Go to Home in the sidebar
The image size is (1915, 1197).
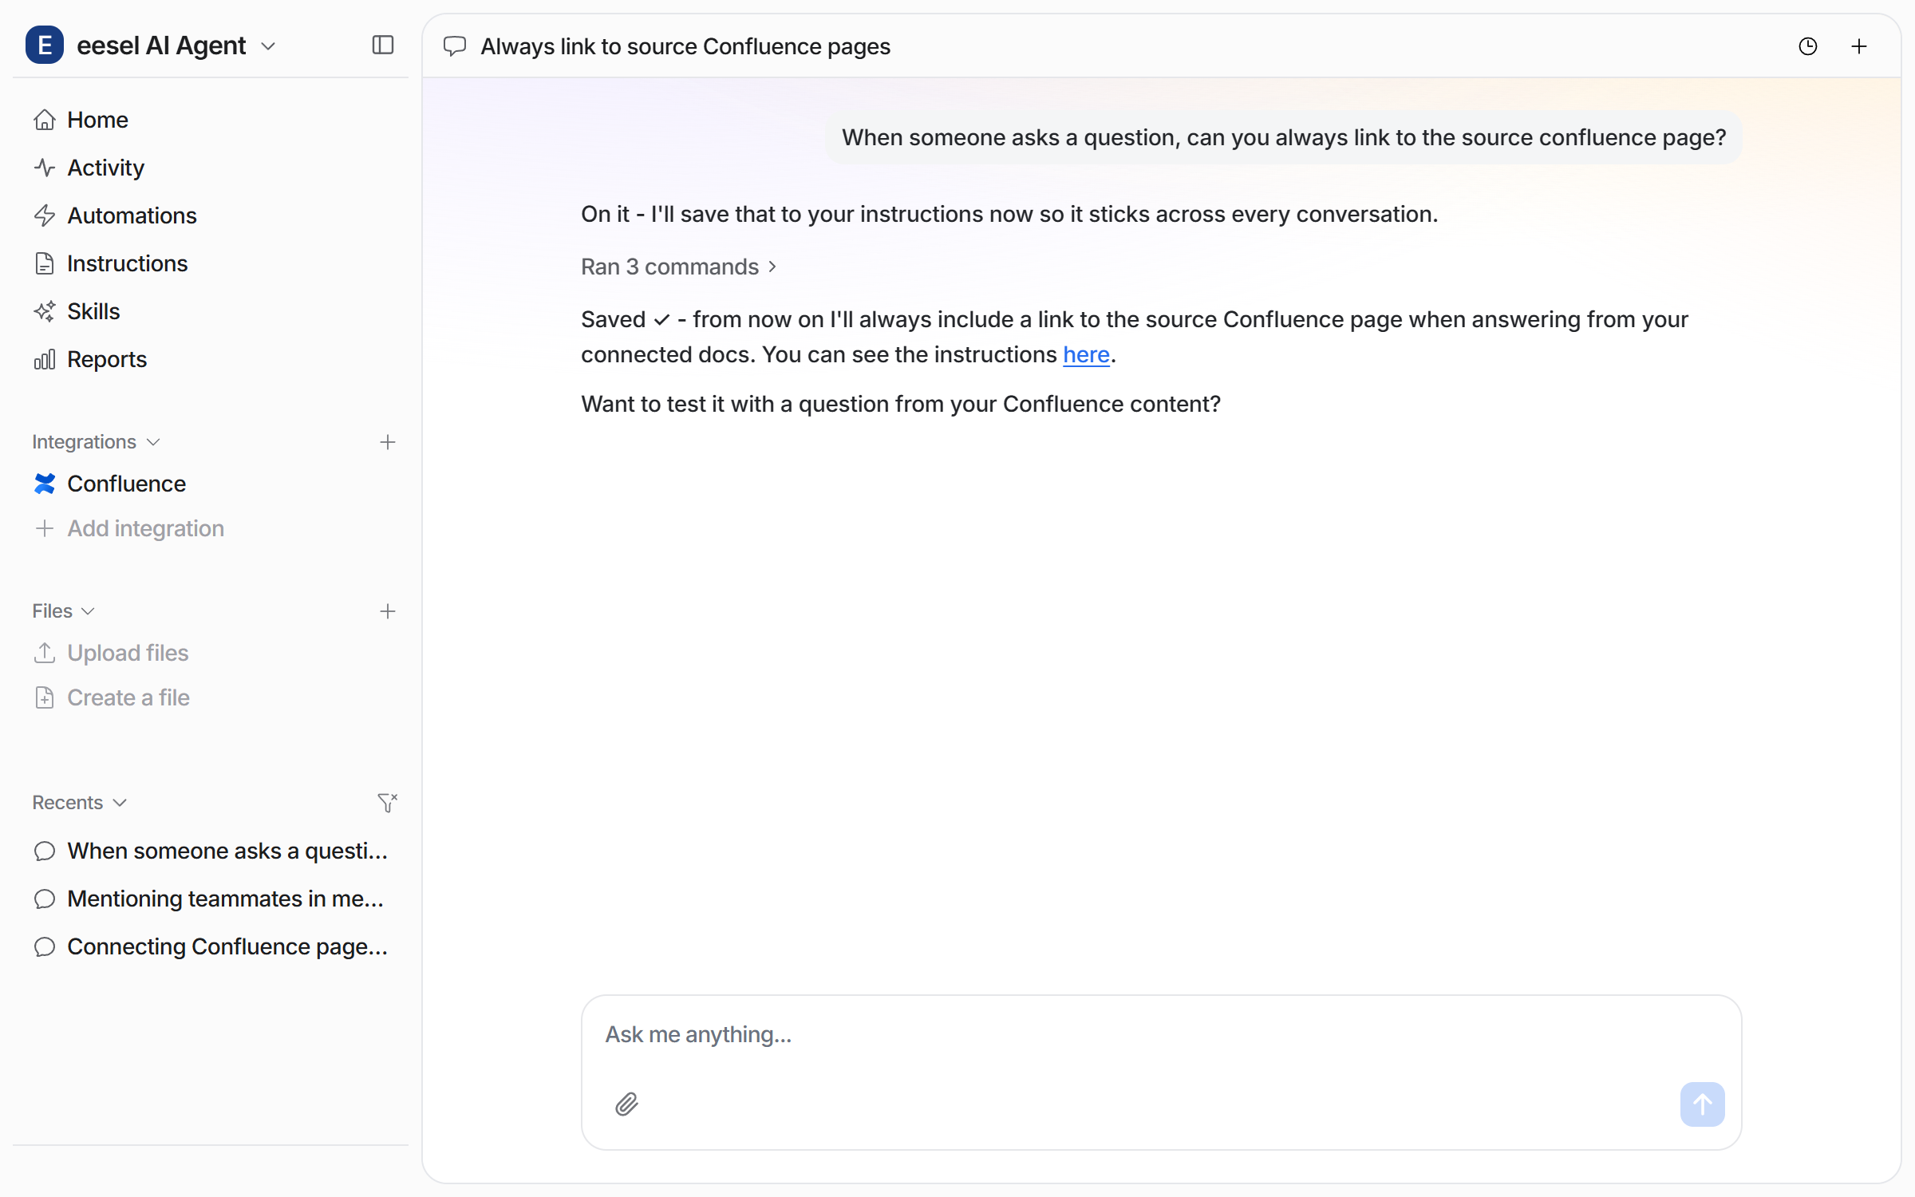tap(97, 120)
